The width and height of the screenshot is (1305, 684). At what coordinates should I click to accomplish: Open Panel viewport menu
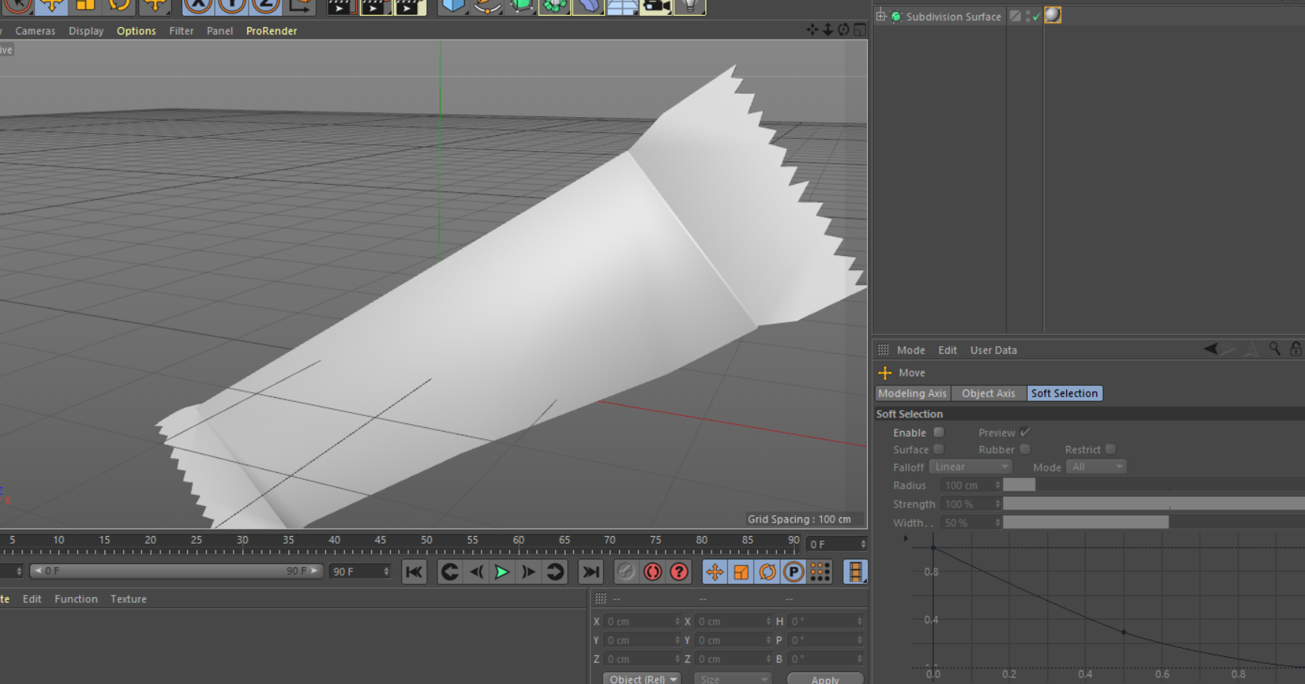[219, 31]
